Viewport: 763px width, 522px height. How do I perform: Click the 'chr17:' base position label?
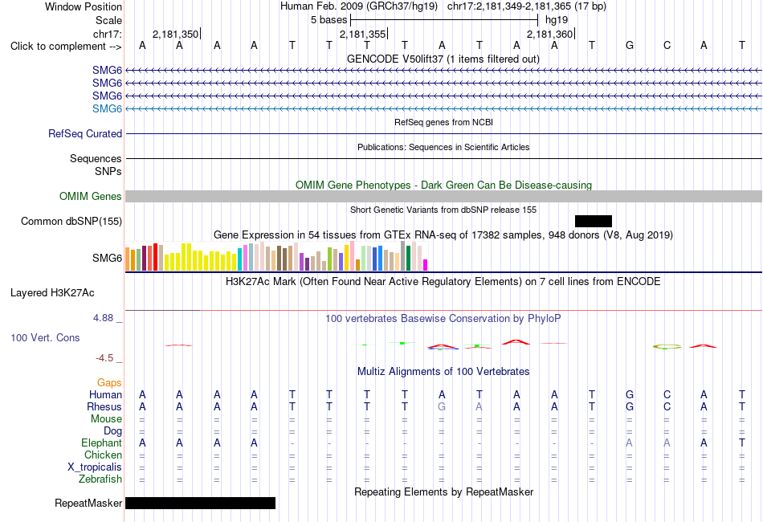pos(108,34)
